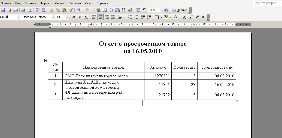
Task: Click the Send by e-mail icon
Action: [16, 10]
